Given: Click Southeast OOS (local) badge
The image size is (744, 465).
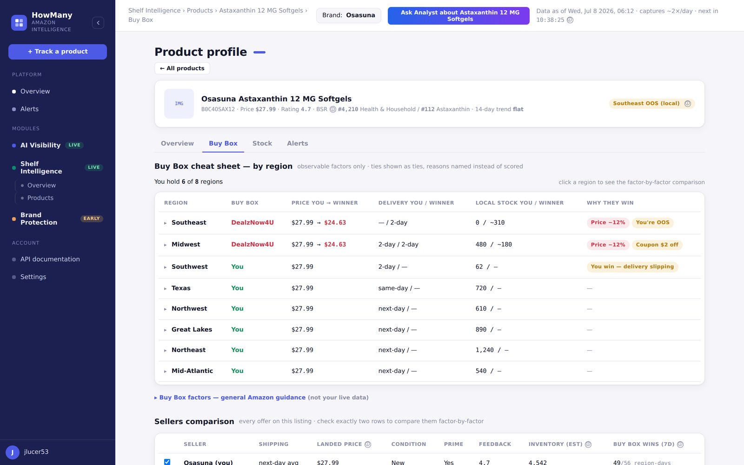Looking at the screenshot, I should tap(652, 104).
